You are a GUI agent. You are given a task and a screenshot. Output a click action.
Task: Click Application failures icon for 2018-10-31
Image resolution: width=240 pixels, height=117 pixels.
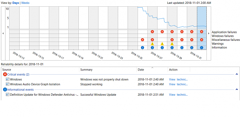[x=192, y=32]
